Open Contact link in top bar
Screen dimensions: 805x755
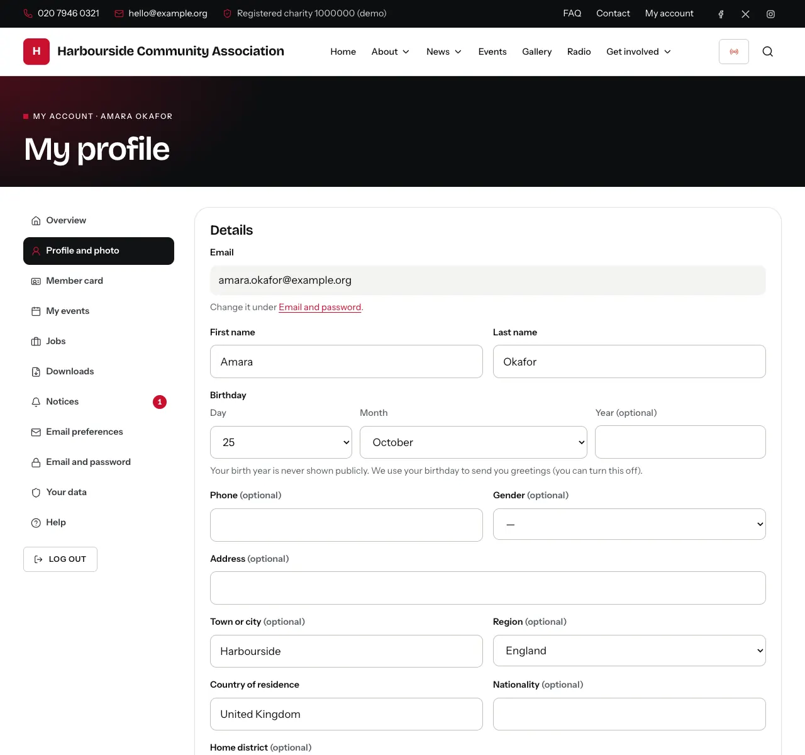coord(613,13)
